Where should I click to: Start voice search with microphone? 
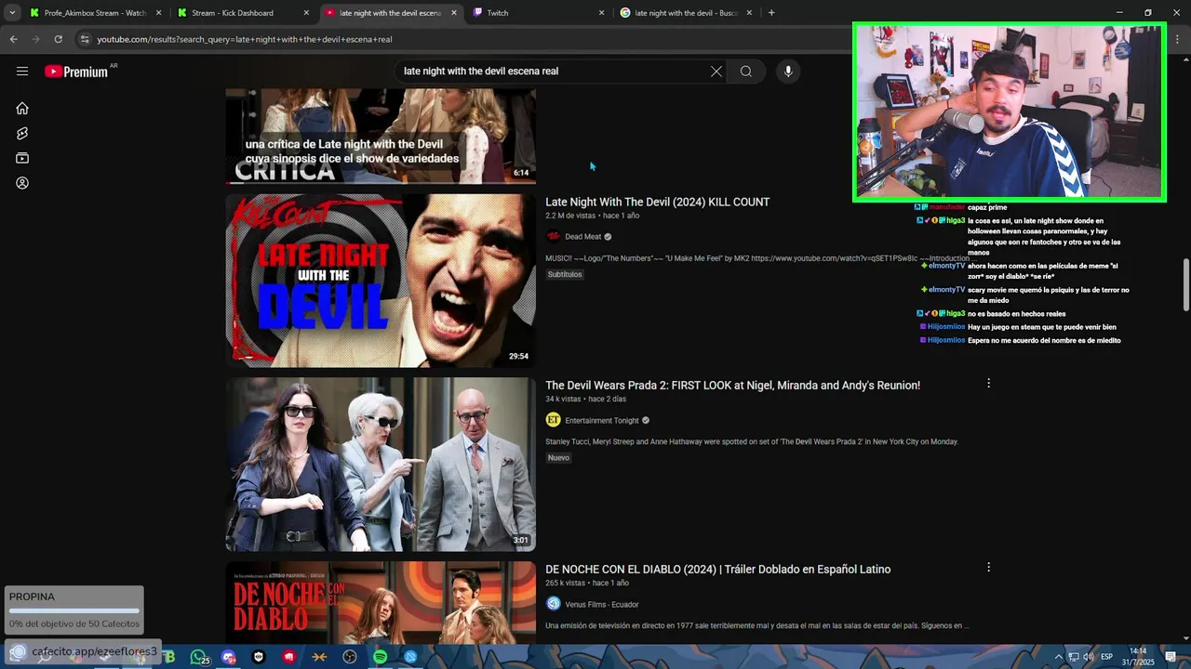pyautogui.click(x=788, y=72)
